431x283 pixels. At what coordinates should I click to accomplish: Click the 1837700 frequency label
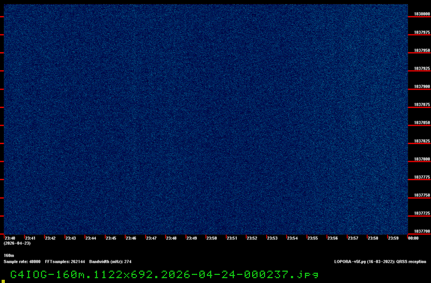coord(422,232)
